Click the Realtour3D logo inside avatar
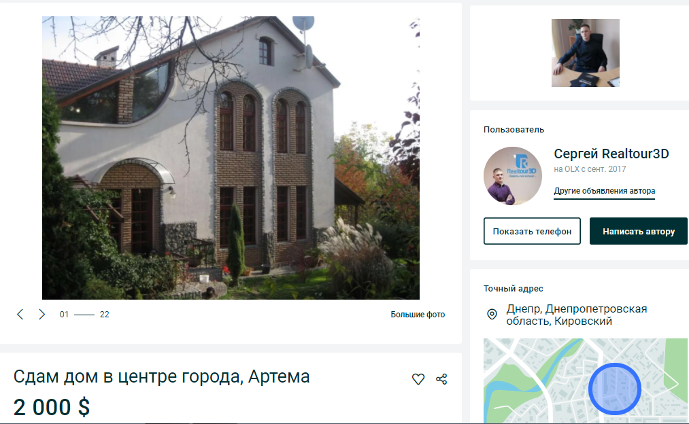The width and height of the screenshot is (689, 424). pyautogui.click(x=522, y=166)
